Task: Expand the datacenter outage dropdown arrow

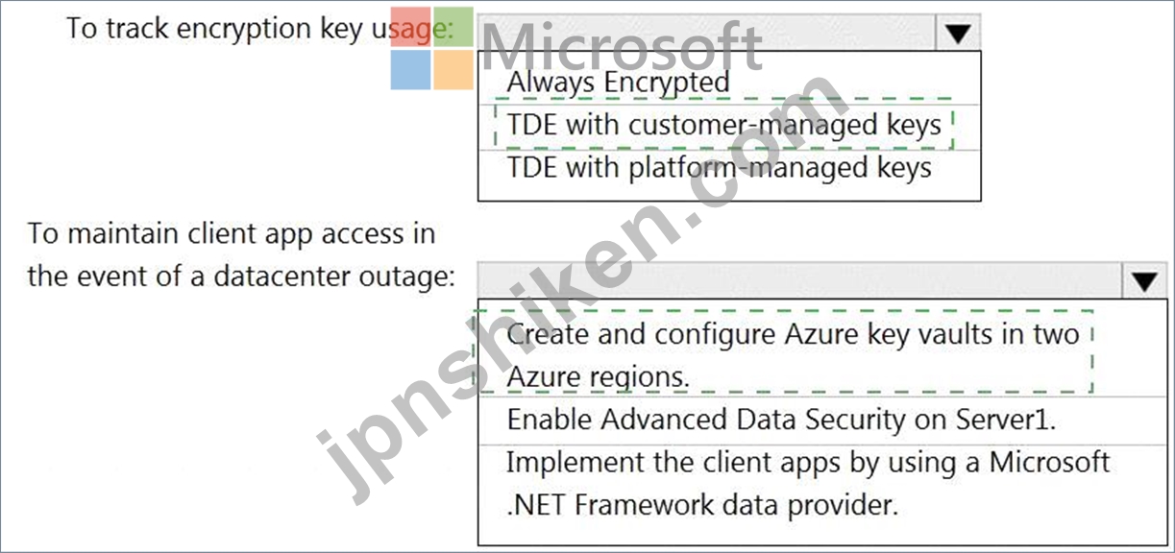Action: click(1143, 280)
